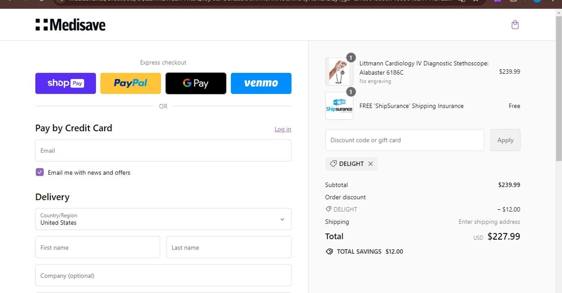Pay with Venmo
This screenshot has width=562, height=293.
pos(261,83)
